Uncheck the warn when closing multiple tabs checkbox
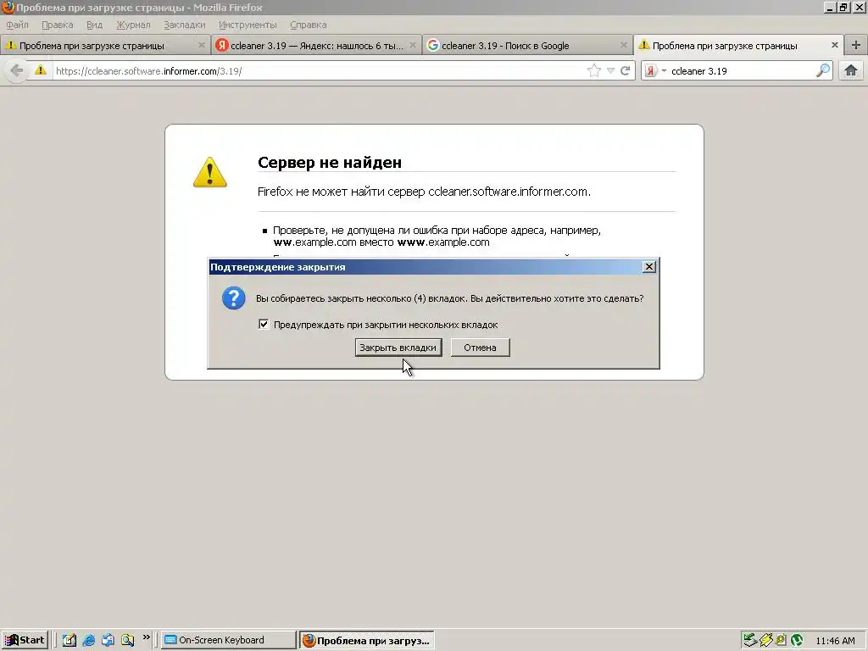Screen dimensions: 868x651 click(264, 325)
